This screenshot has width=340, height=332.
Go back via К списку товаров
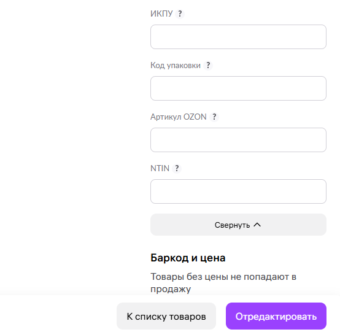tap(166, 316)
